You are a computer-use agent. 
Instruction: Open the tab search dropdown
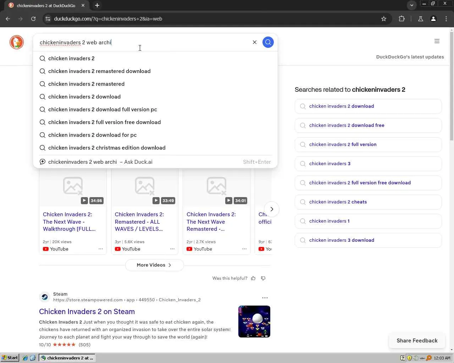click(x=412, y=5)
